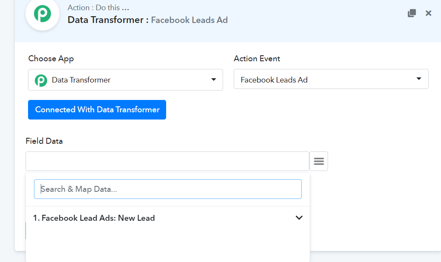Click the "Action : Do this ..." heading

point(98,8)
